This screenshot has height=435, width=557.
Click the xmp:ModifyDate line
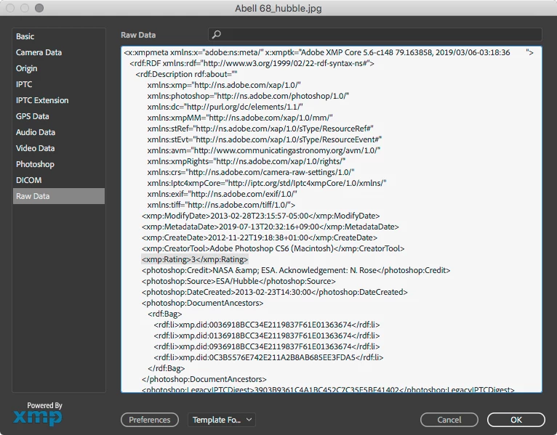pyautogui.click(x=261, y=216)
